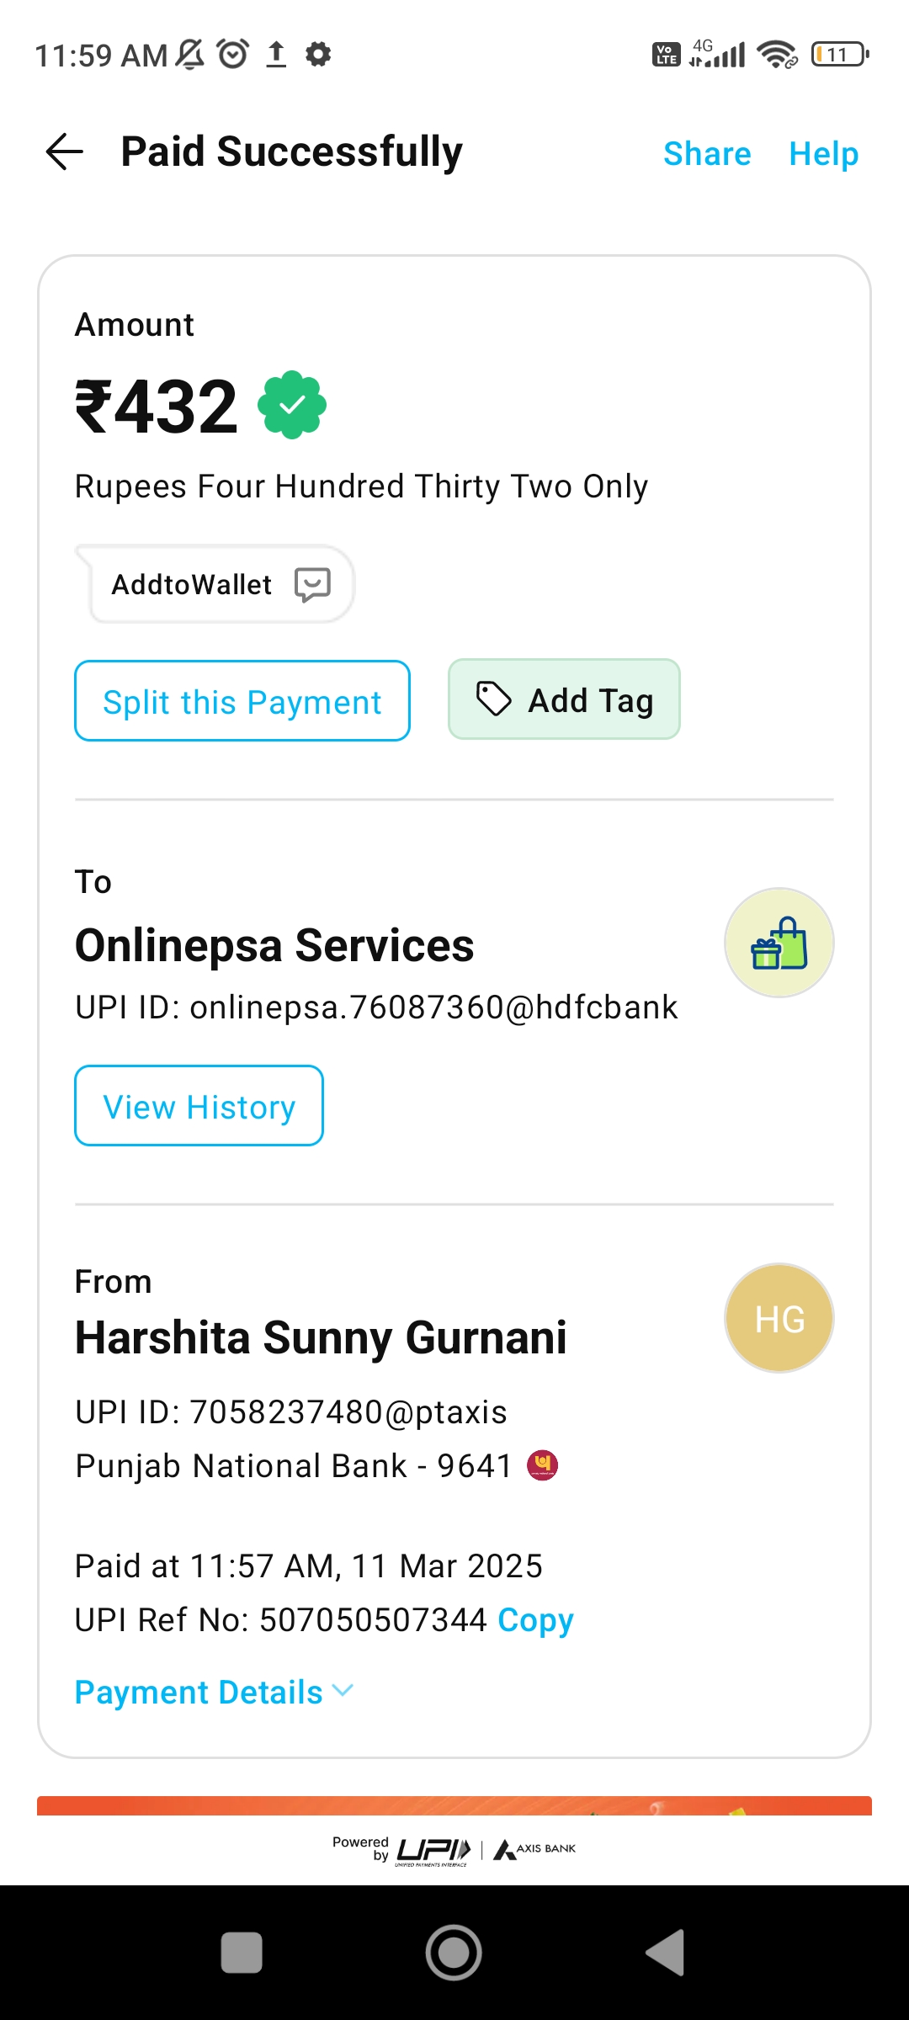Add a tag to this payment
The width and height of the screenshot is (909, 2020).
564,700
